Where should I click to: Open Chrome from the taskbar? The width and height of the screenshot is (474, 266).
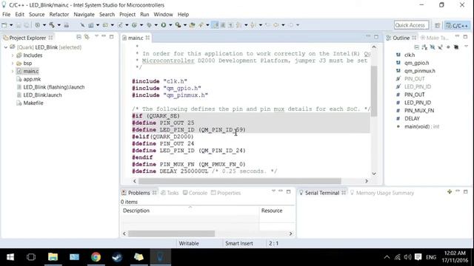coord(96,257)
